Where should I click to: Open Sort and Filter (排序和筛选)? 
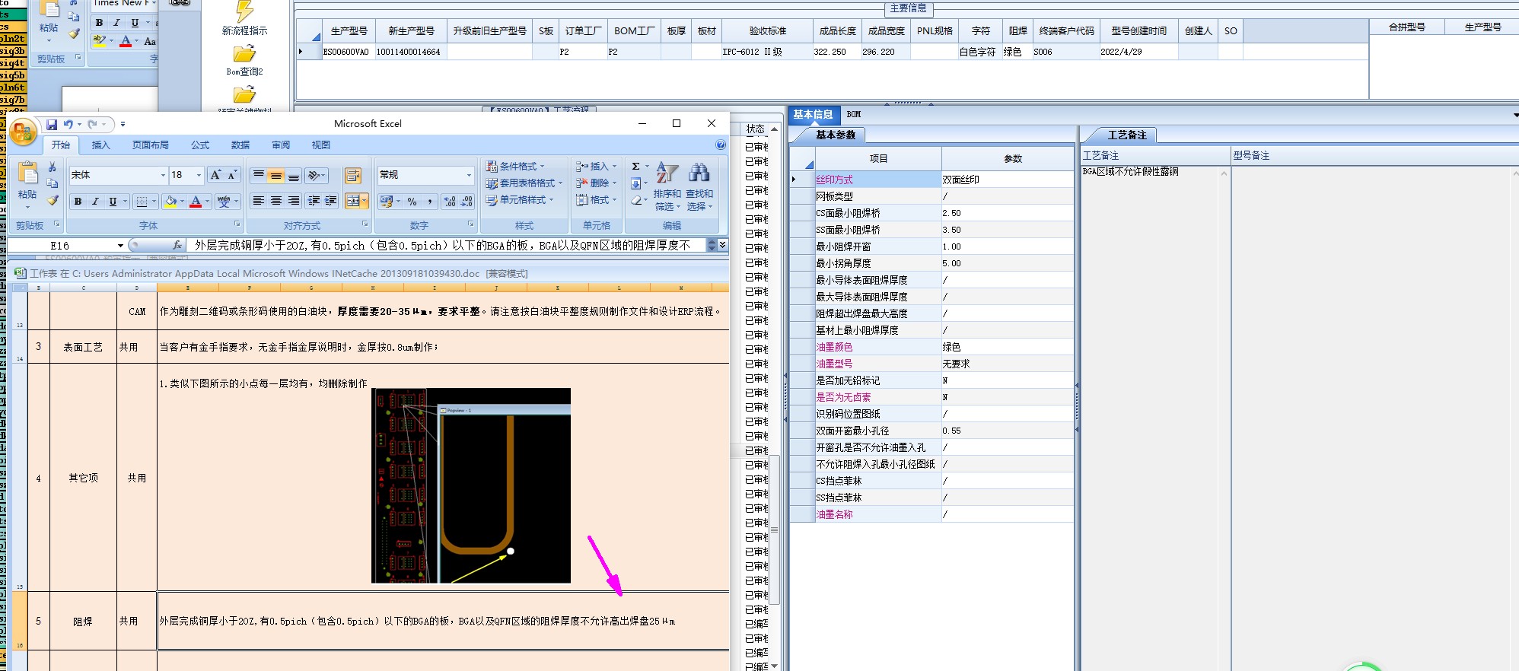pos(667,186)
